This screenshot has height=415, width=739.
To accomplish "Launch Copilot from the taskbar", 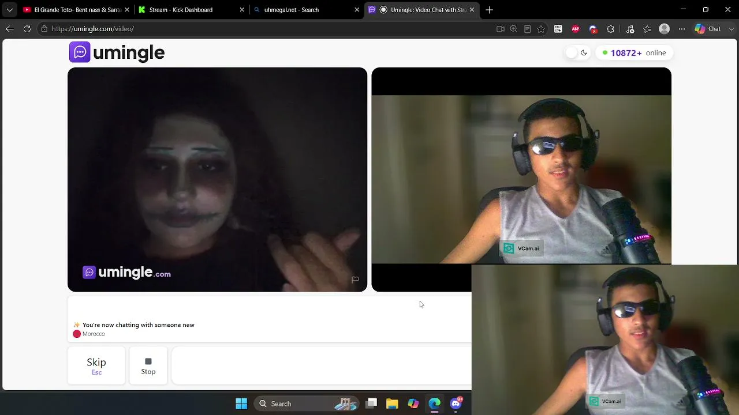I will tap(413, 403).
